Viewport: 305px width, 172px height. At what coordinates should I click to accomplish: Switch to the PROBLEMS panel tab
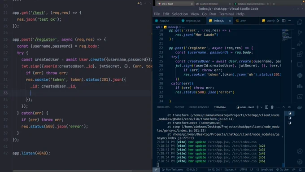[x=163, y=107]
